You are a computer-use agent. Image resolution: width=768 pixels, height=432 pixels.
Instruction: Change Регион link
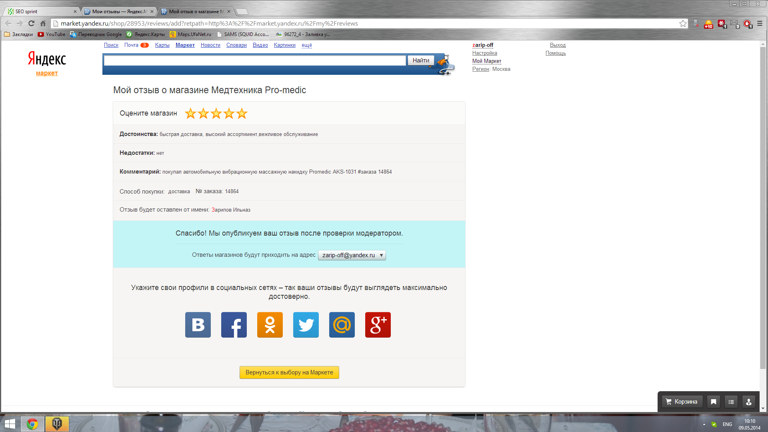click(x=481, y=69)
